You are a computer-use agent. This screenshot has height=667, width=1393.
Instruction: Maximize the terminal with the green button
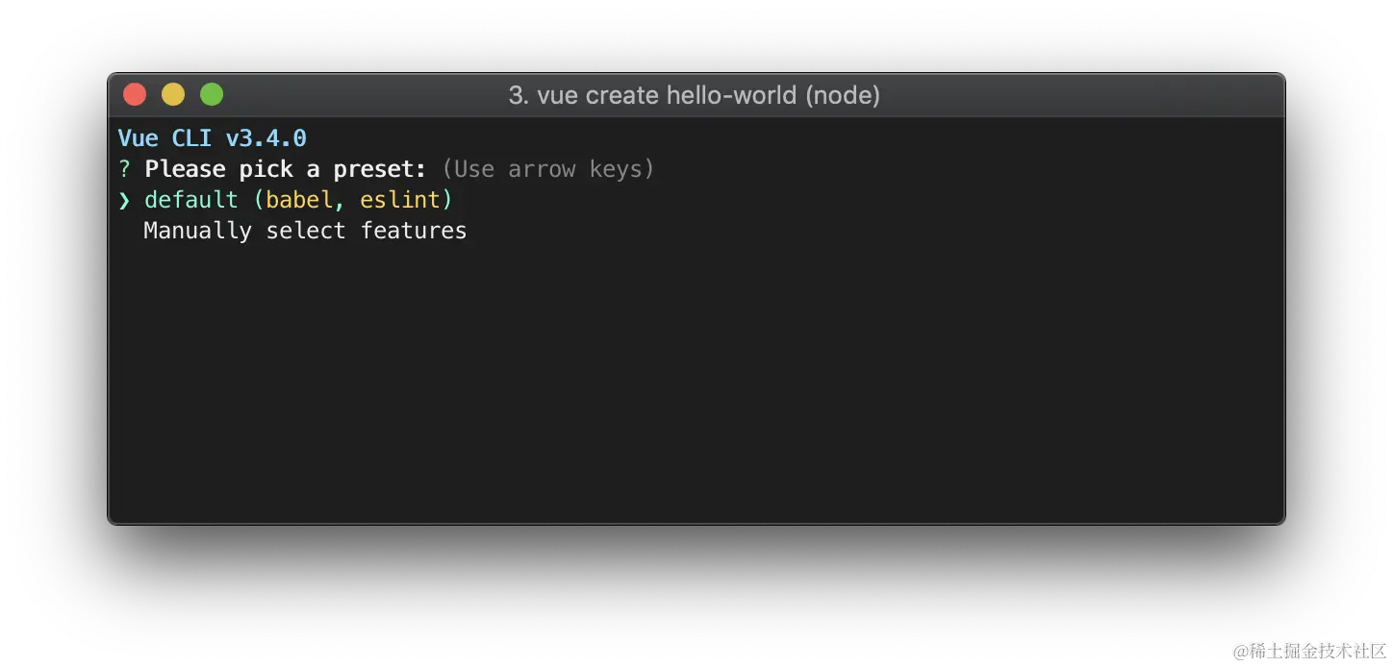pos(212,94)
